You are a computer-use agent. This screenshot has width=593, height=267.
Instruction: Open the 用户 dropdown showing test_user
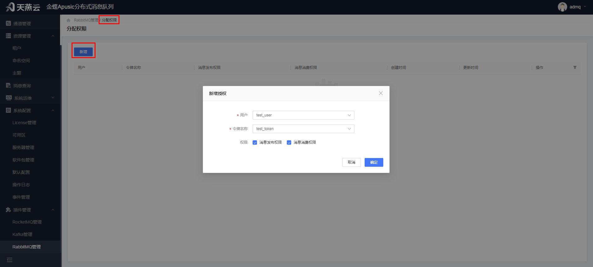pyautogui.click(x=303, y=115)
